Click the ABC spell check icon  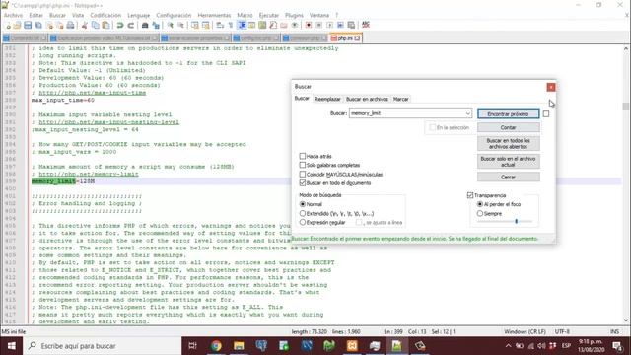366,25
